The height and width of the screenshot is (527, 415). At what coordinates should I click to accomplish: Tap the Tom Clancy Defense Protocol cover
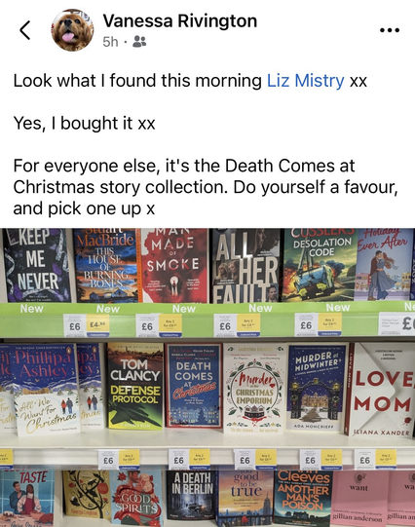pos(135,386)
